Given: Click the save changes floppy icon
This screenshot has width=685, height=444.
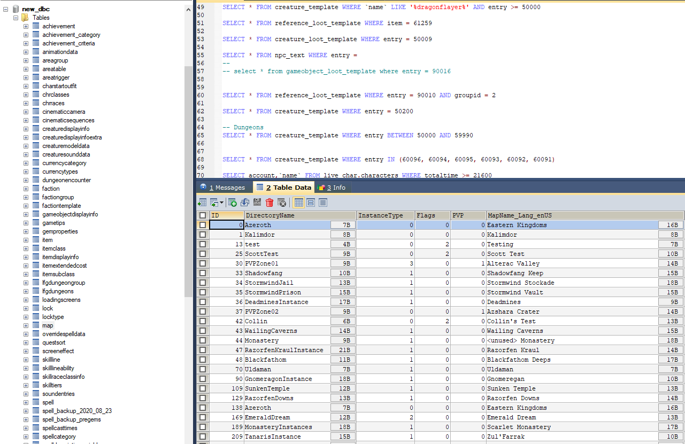Looking at the screenshot, I should pyautogui.click(x=257, y=202).
